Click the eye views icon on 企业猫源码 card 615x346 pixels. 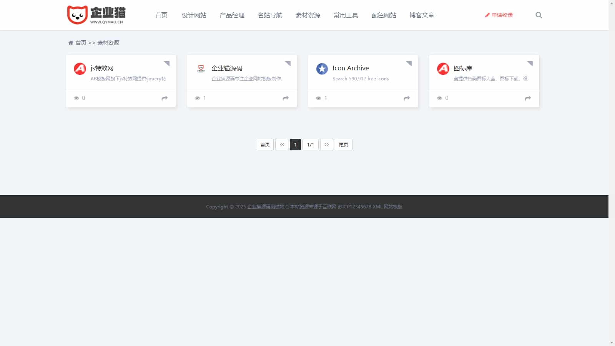coord(197,98)
